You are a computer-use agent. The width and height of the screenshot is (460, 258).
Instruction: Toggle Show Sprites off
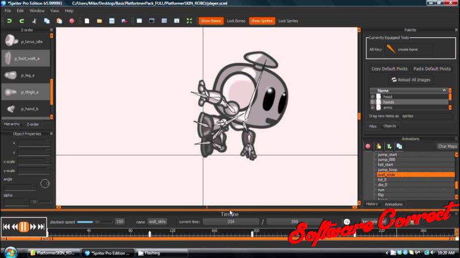click(x=262, y=21)
